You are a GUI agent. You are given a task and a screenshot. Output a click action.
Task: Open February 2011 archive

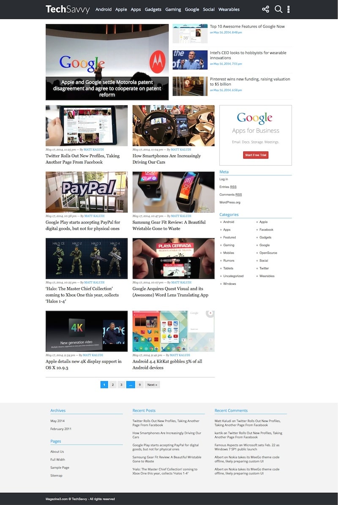click(x=61, y=429)
